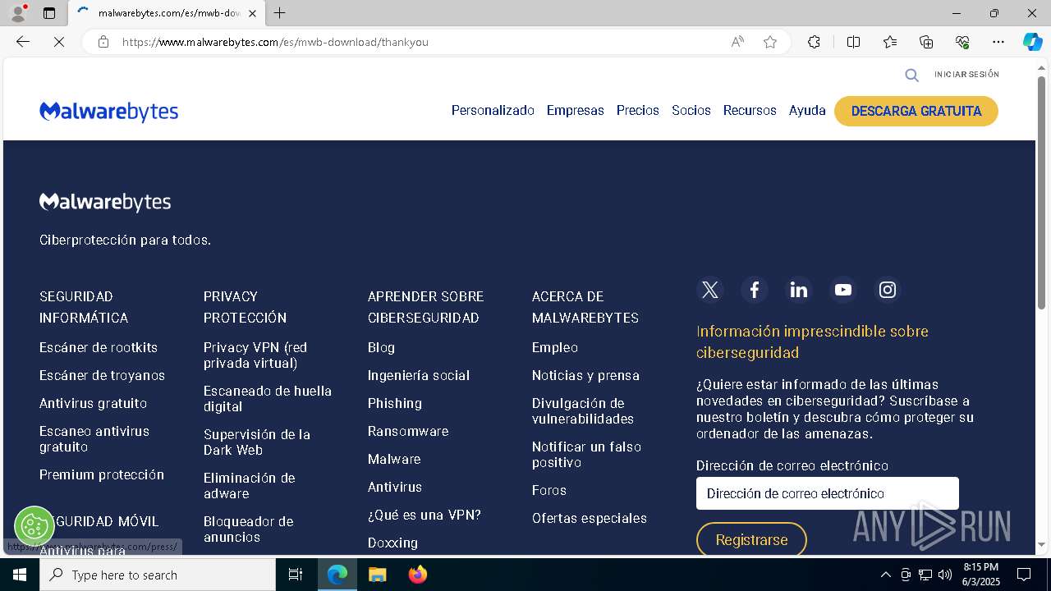This screenshot has width=1051, height=591.
Task: Open Supervisión de la Dark Web link
Action: point(257,442)
